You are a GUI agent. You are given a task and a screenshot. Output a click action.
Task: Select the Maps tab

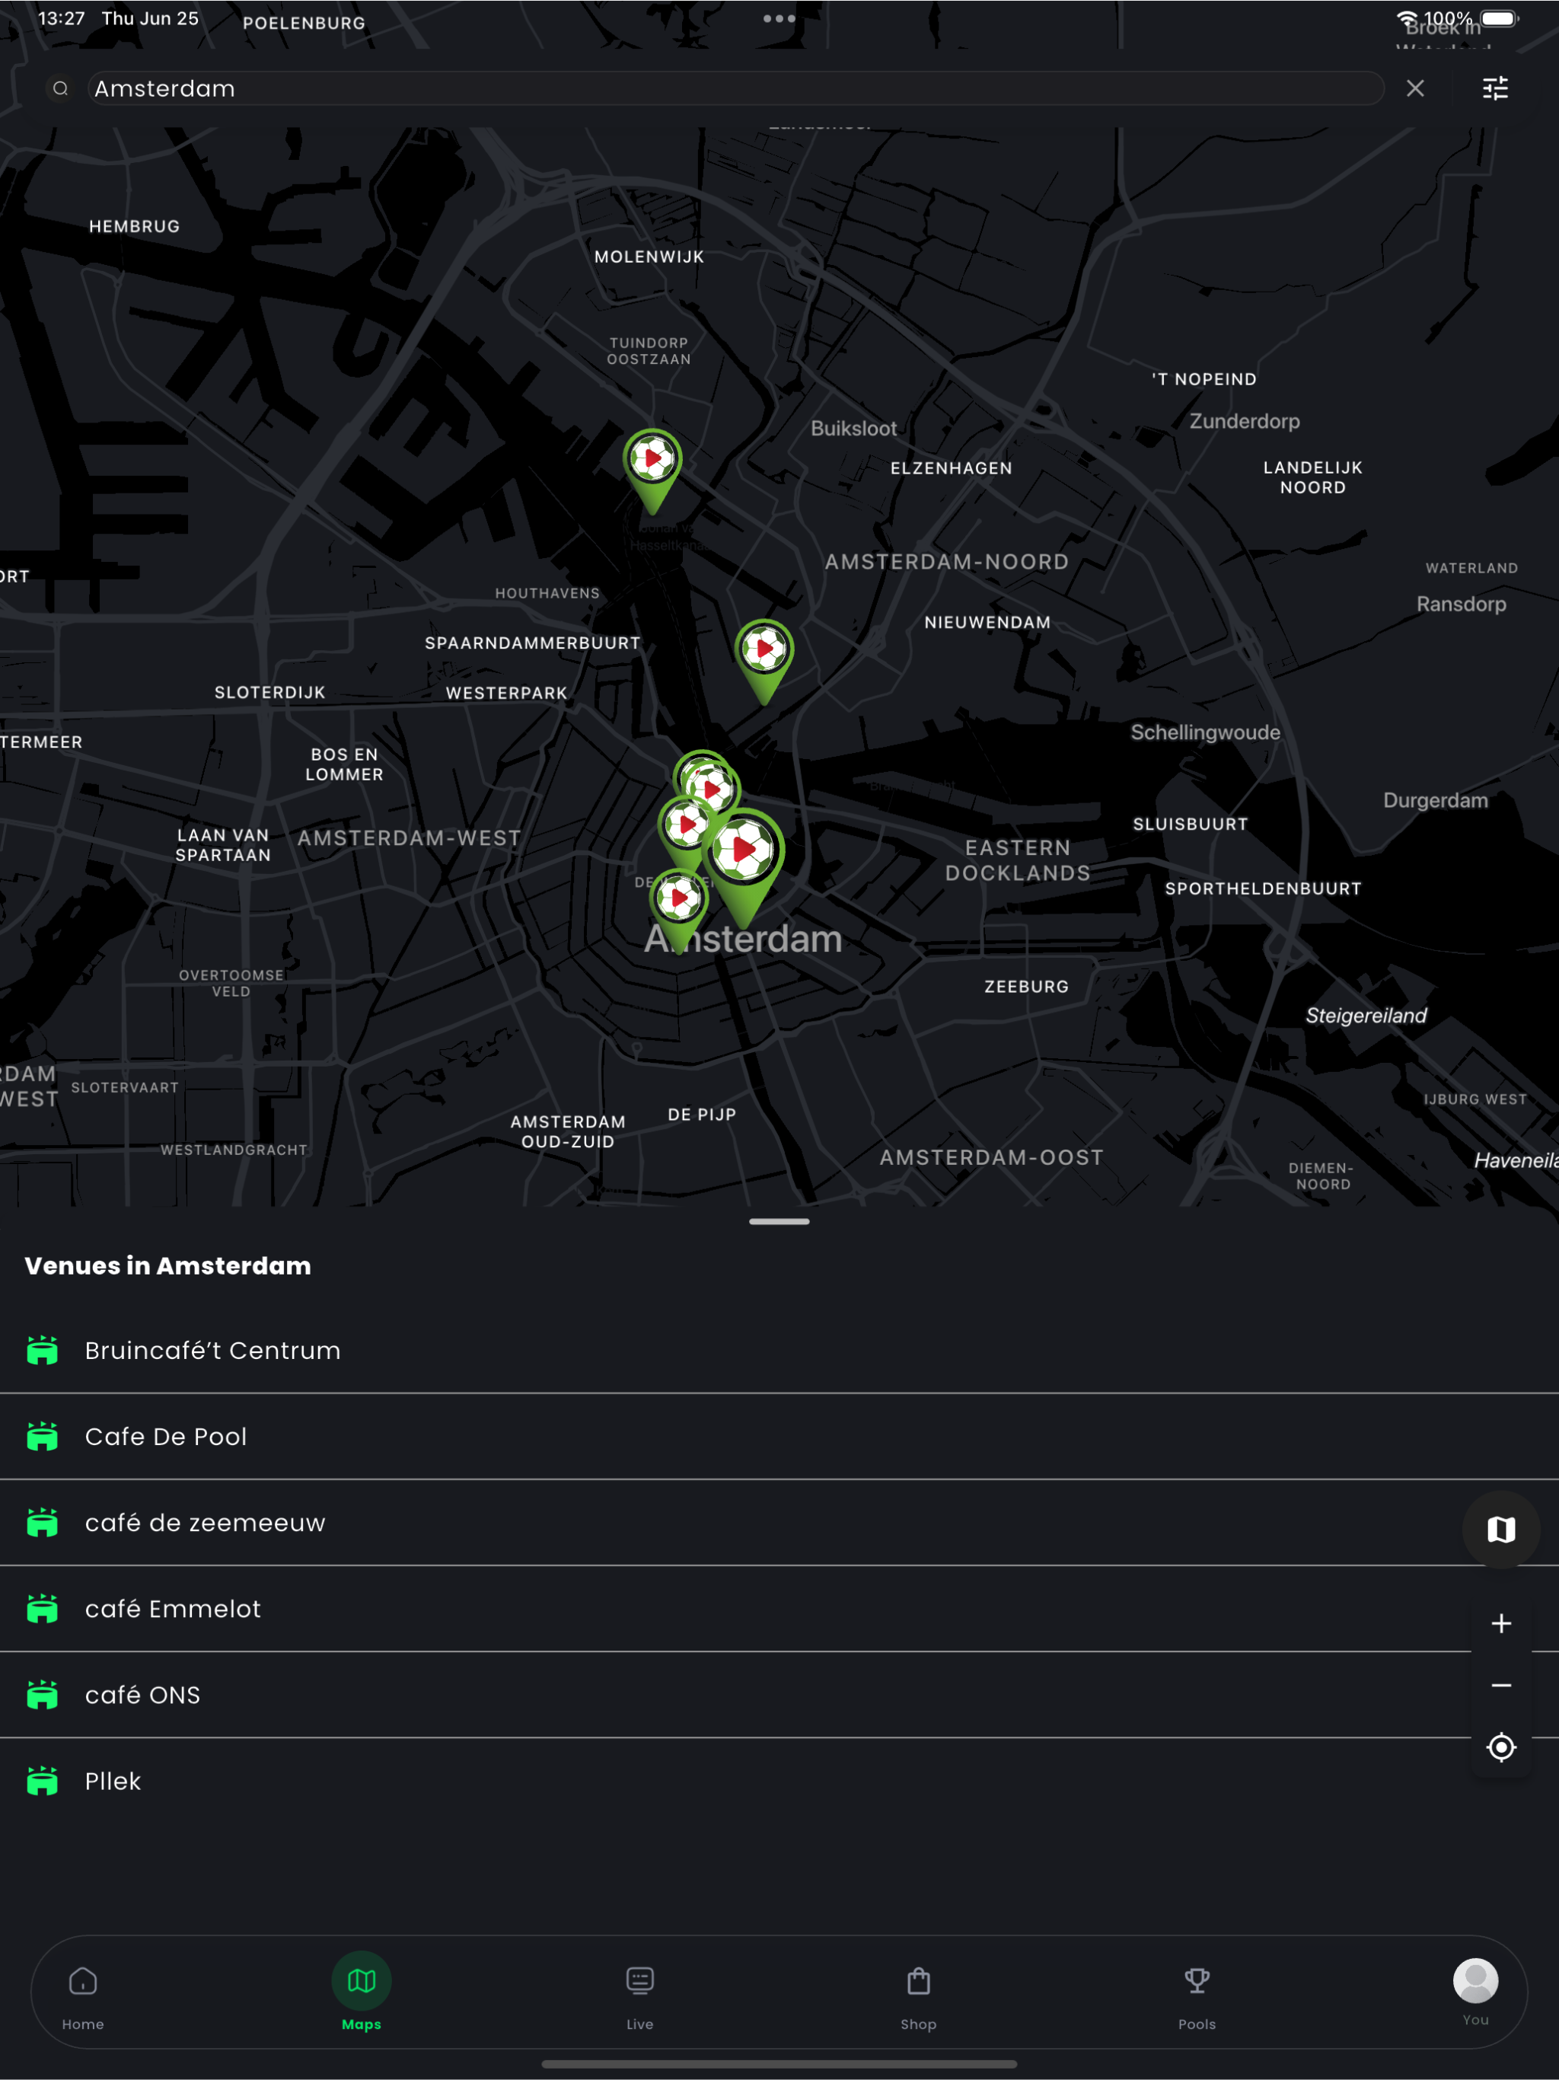(362, 1993)
